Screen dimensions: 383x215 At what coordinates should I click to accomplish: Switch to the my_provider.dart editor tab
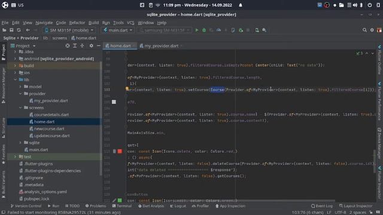[x=161, y=46]
